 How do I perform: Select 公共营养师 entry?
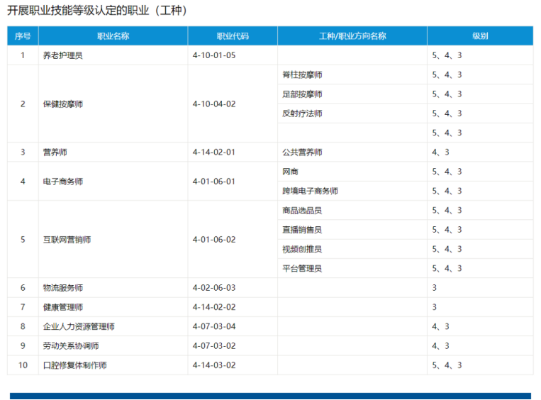click(x=302, y=152)
